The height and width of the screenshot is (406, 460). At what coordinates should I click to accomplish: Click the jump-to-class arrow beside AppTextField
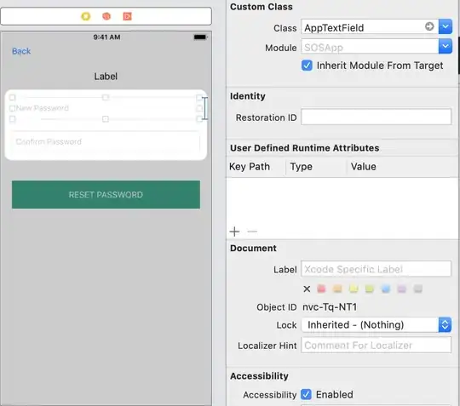pyautogui.click(x=429, y=26)
